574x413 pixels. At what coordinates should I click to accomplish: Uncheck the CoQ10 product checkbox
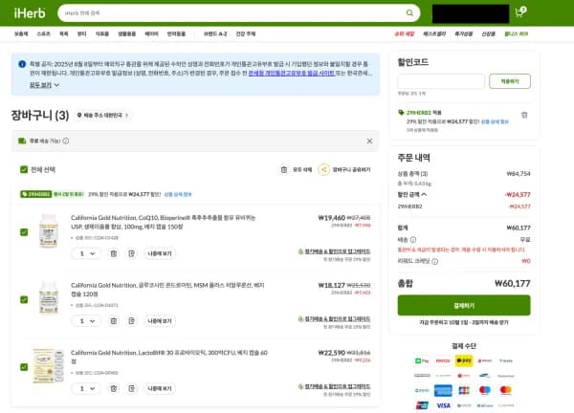pyautogui.click(x=24, y=232)
